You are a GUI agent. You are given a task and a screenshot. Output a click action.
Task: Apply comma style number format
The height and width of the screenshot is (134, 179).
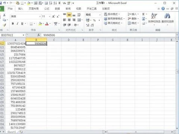(x=99, y=20)
